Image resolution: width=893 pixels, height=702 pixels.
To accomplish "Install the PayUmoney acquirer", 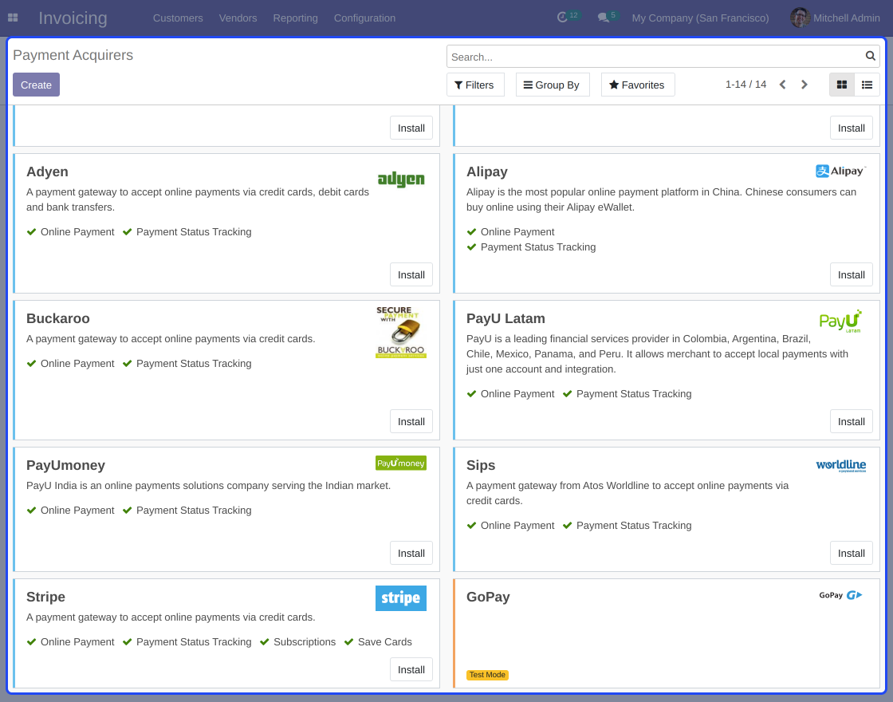I will (411, 554).
